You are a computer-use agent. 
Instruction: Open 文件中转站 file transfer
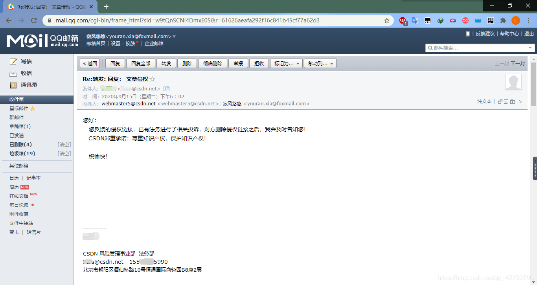coord(21,223)
